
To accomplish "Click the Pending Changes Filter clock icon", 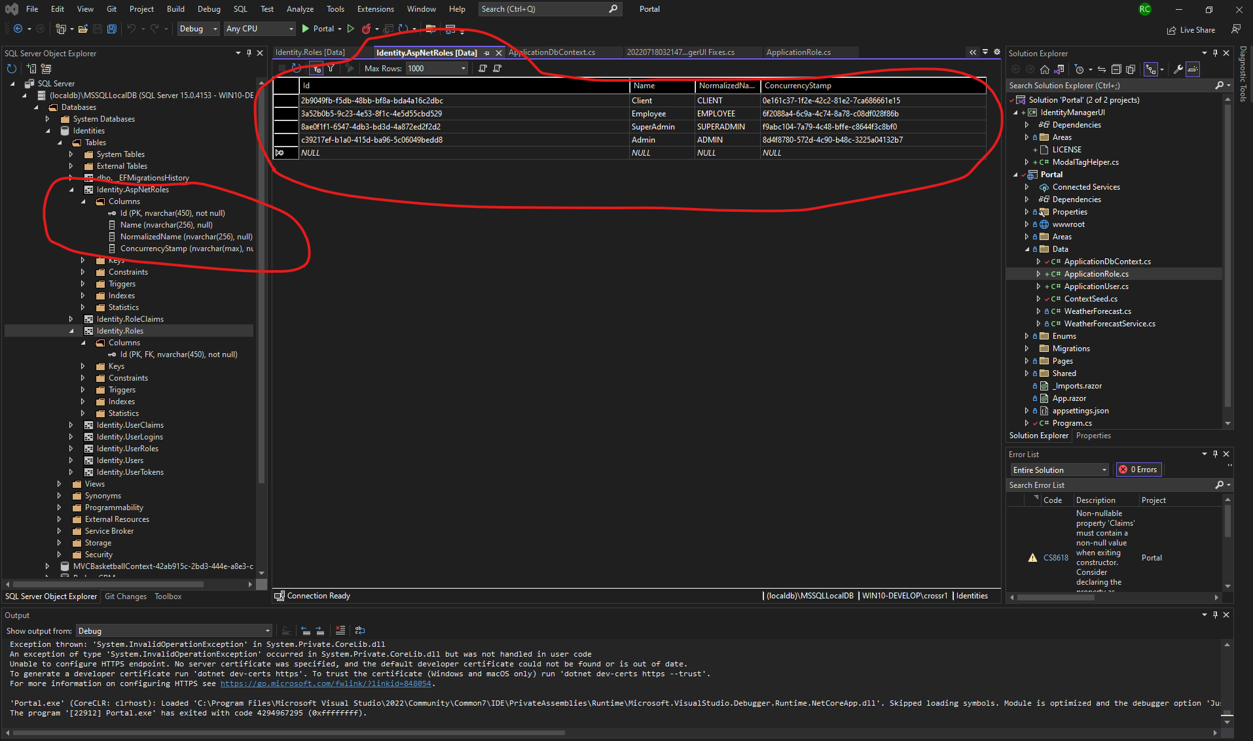I will 1080,69.
